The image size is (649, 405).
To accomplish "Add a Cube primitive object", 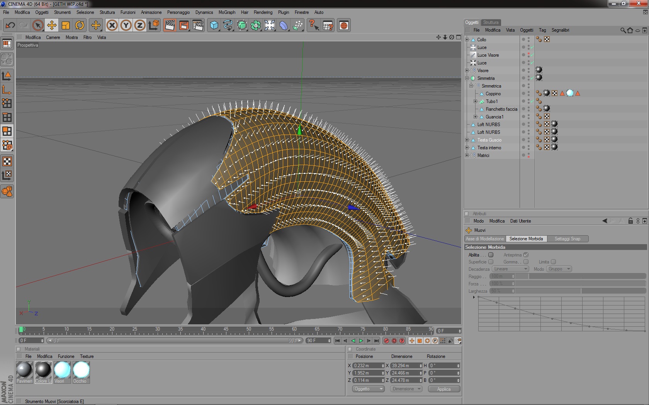I will [214, 25].
